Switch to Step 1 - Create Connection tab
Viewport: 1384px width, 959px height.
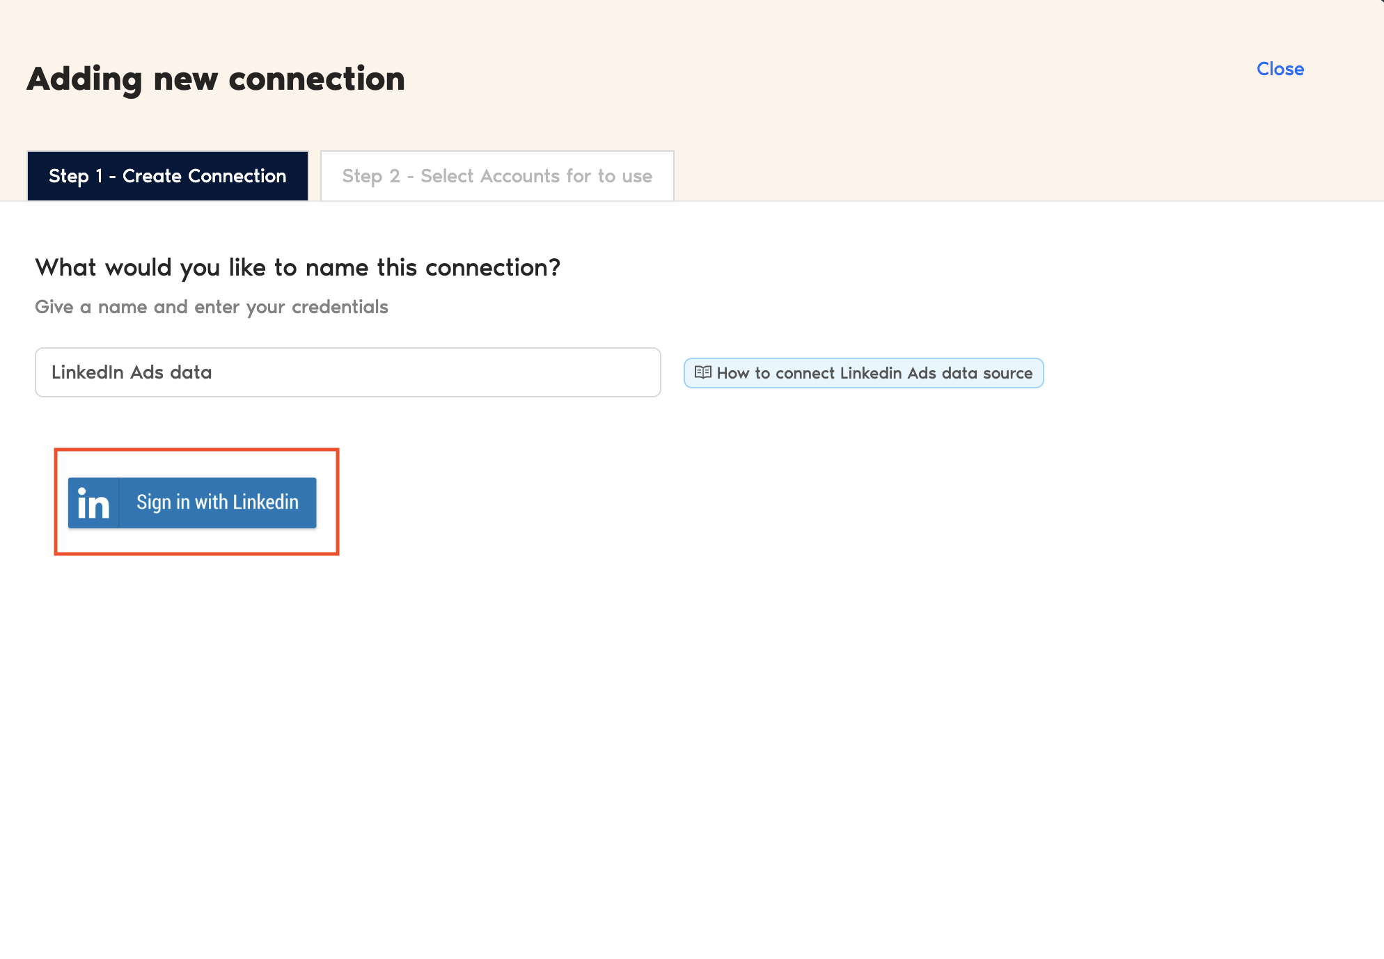[x=168, y=176]
